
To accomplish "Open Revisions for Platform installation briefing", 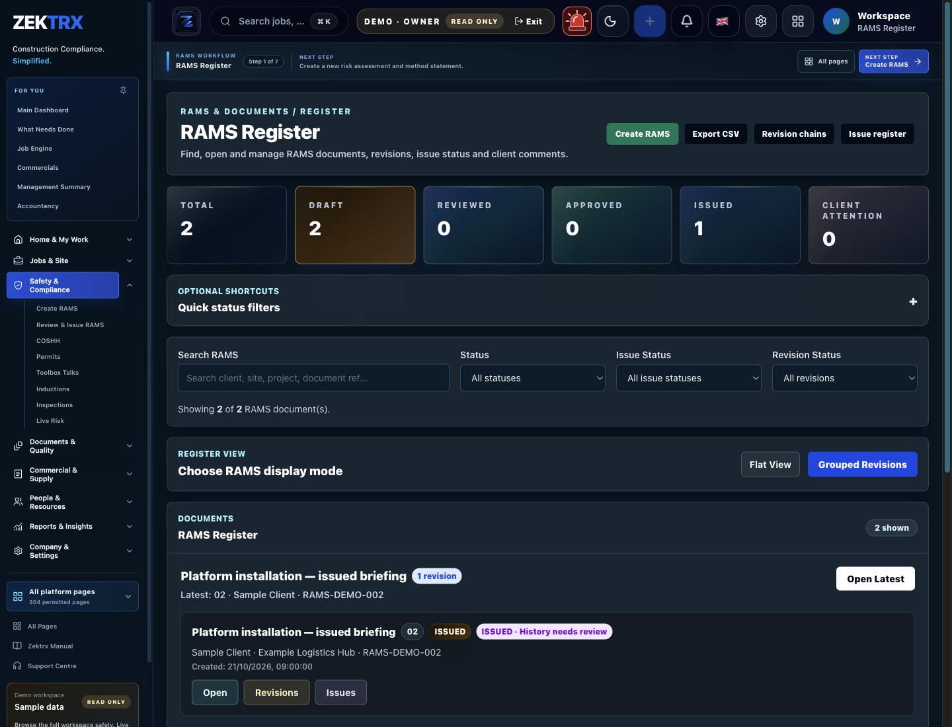I will pyautogui.click(x=276, y=693).
